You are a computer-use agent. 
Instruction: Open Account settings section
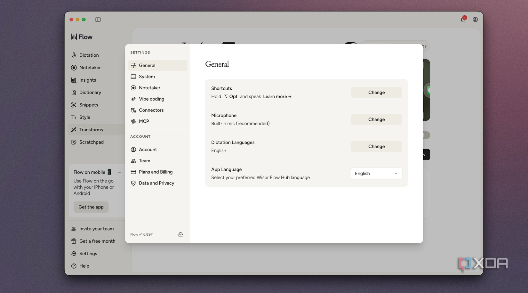coord(157,150)
